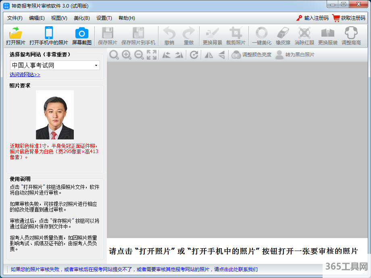Click the 访问该网站>> link
371x278 pixels.
pyautogui.click(x=25, y=75)
